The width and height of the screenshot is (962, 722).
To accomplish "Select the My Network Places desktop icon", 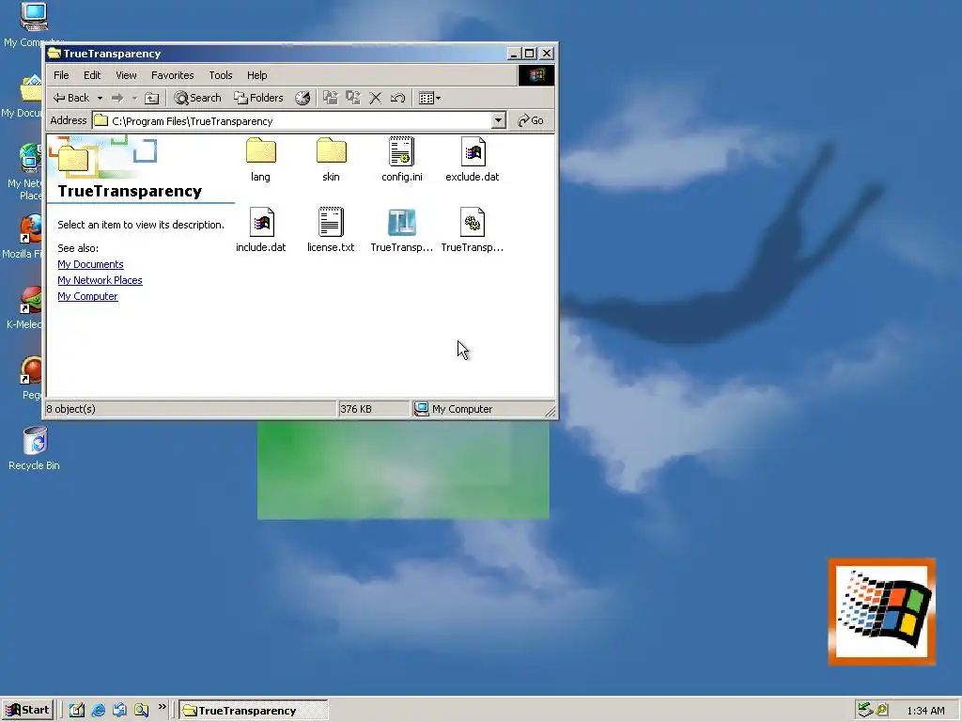I will tap(25, 172).
